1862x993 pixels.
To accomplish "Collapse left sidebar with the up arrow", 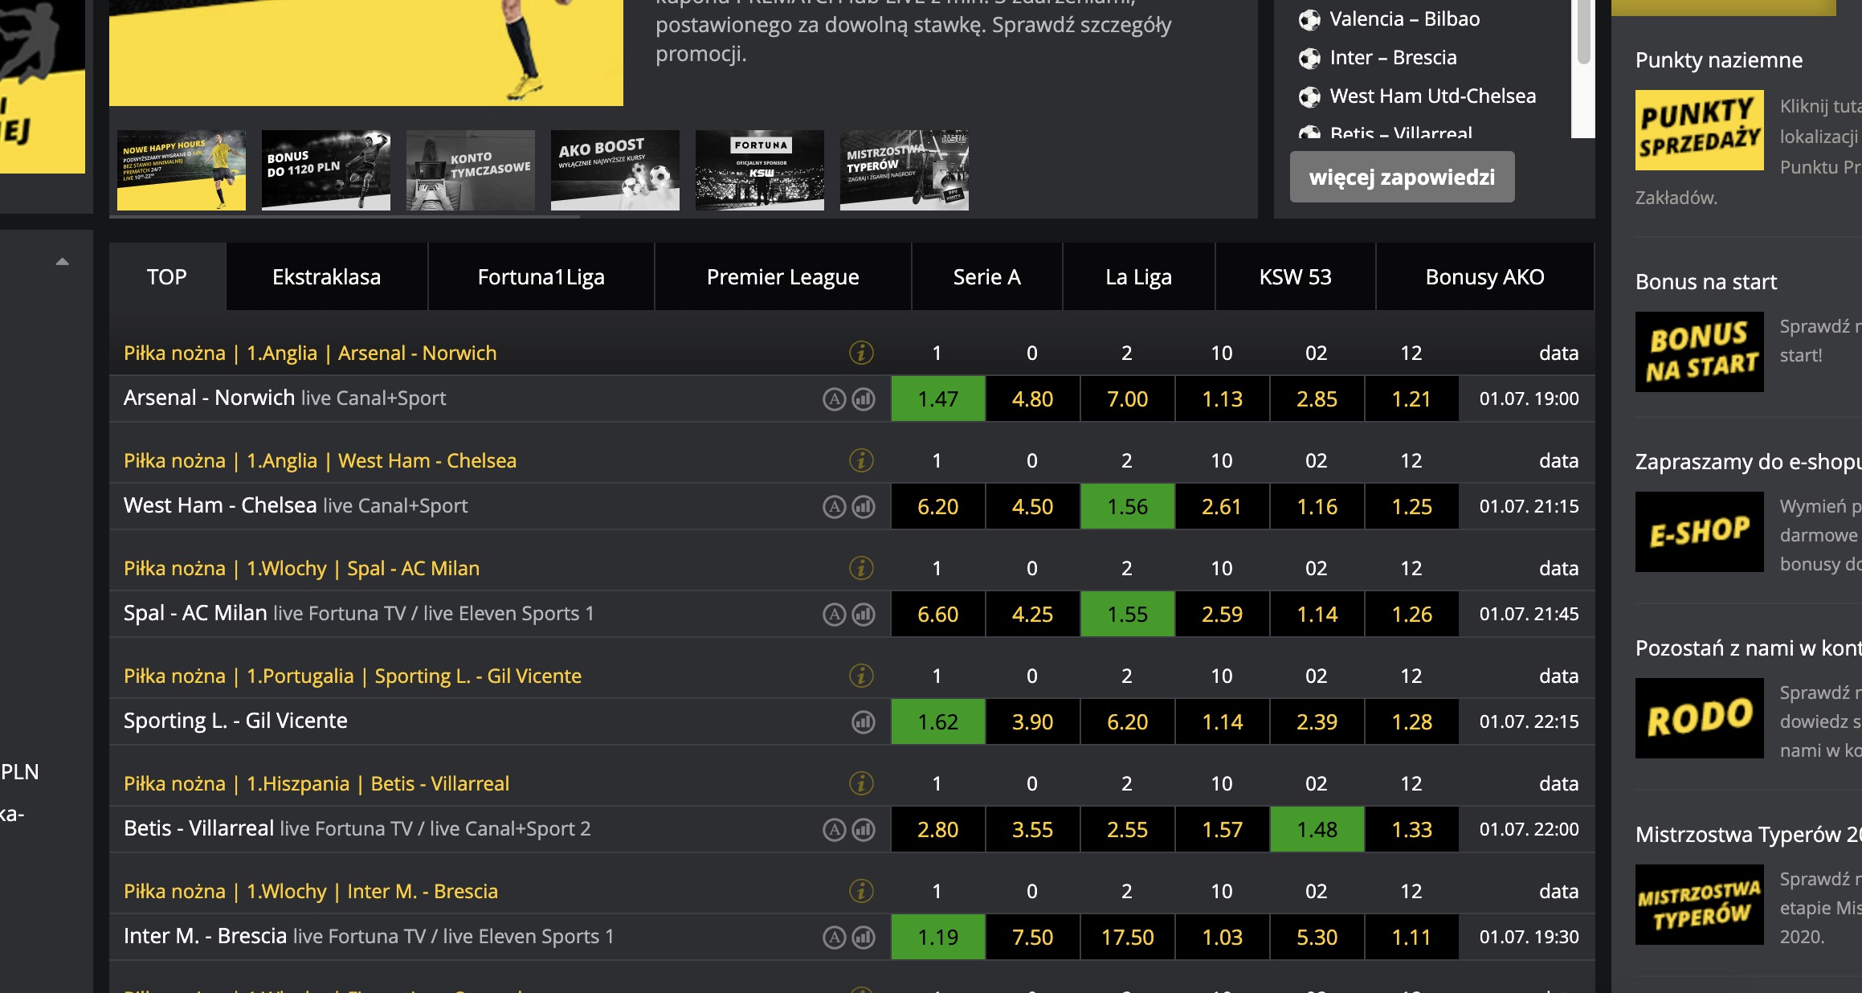I will click(x=62, y=262).
